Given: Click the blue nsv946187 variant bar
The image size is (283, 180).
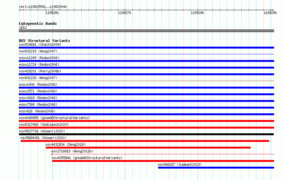Looking at the screenshot, I should pyautogui.click(x=216, y=168).
